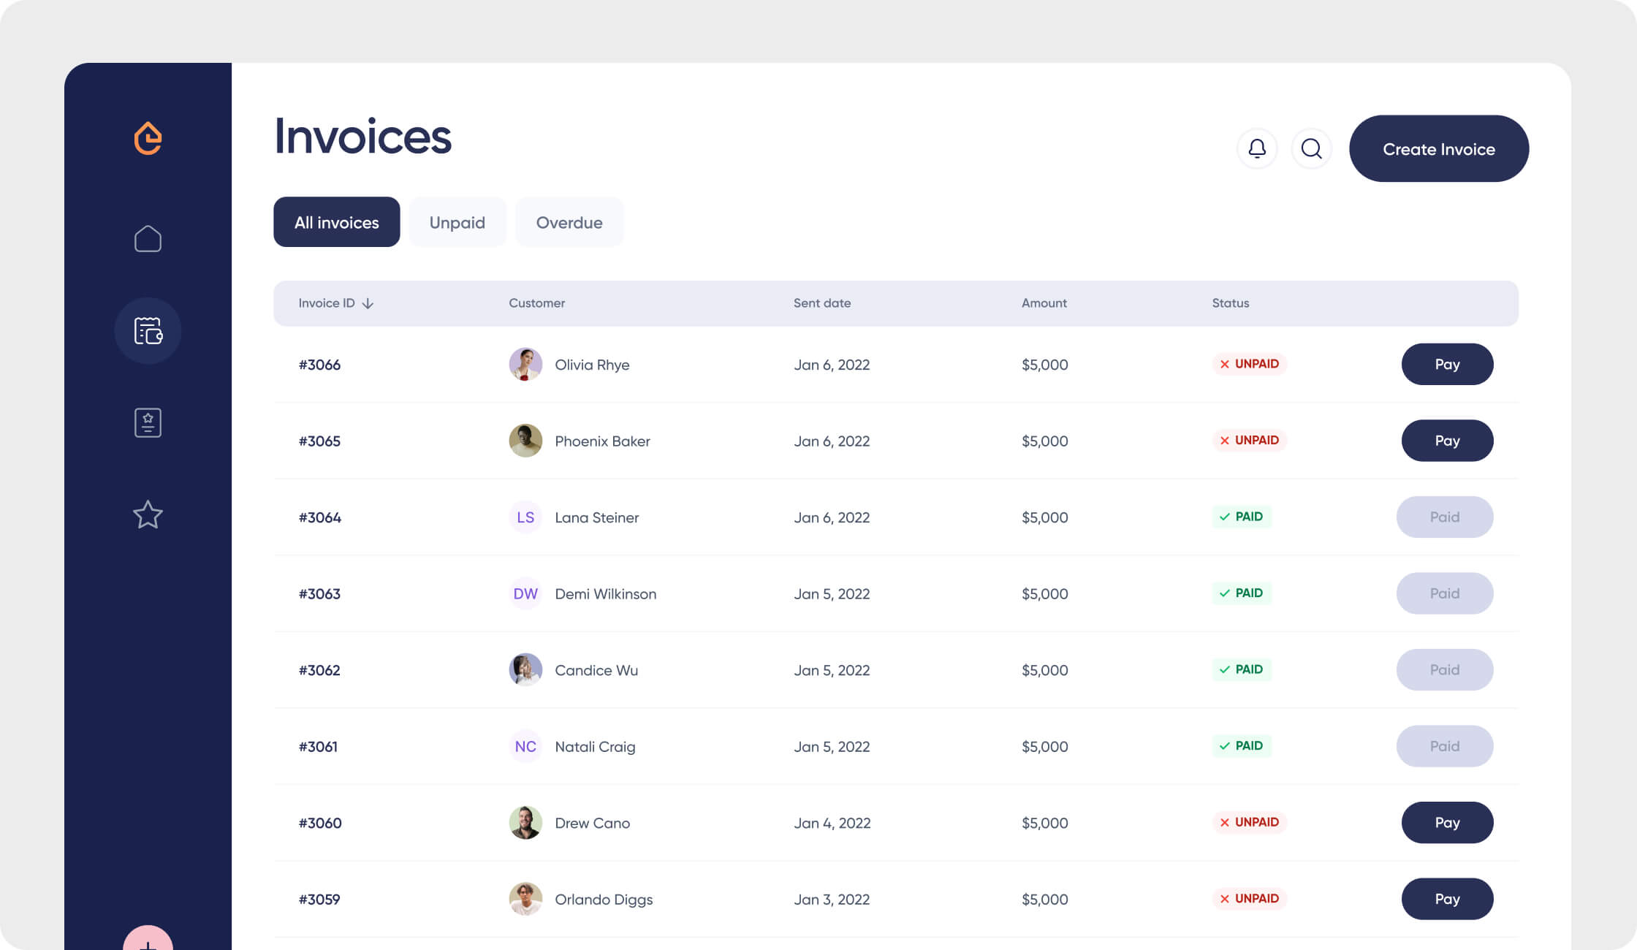The height and width of the screenshot is (950, 1637).
Task: Open Favorites star icon in sidebar
Action: (x=148, y=514)
